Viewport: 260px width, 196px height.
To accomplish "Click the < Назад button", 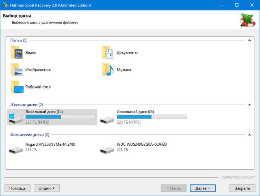I will (173, 188).
